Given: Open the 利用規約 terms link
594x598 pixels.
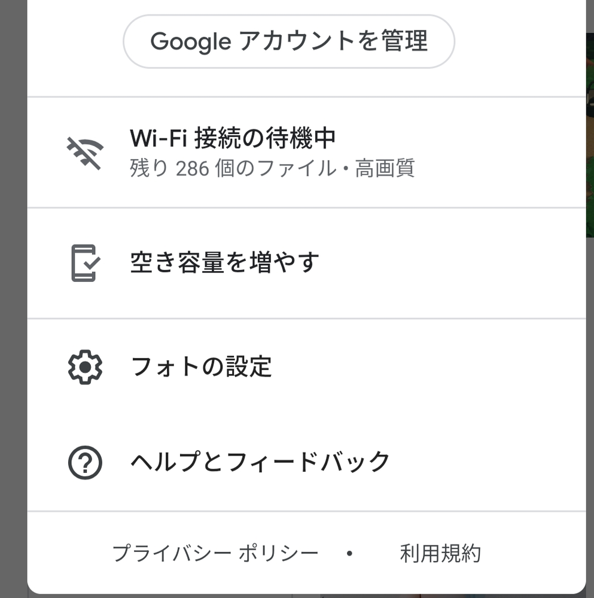Looking at the screenshot, I should (x=440, y=554).
